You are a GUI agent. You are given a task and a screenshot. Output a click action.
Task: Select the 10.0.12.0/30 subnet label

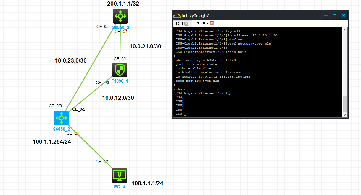tap(118, 98)
